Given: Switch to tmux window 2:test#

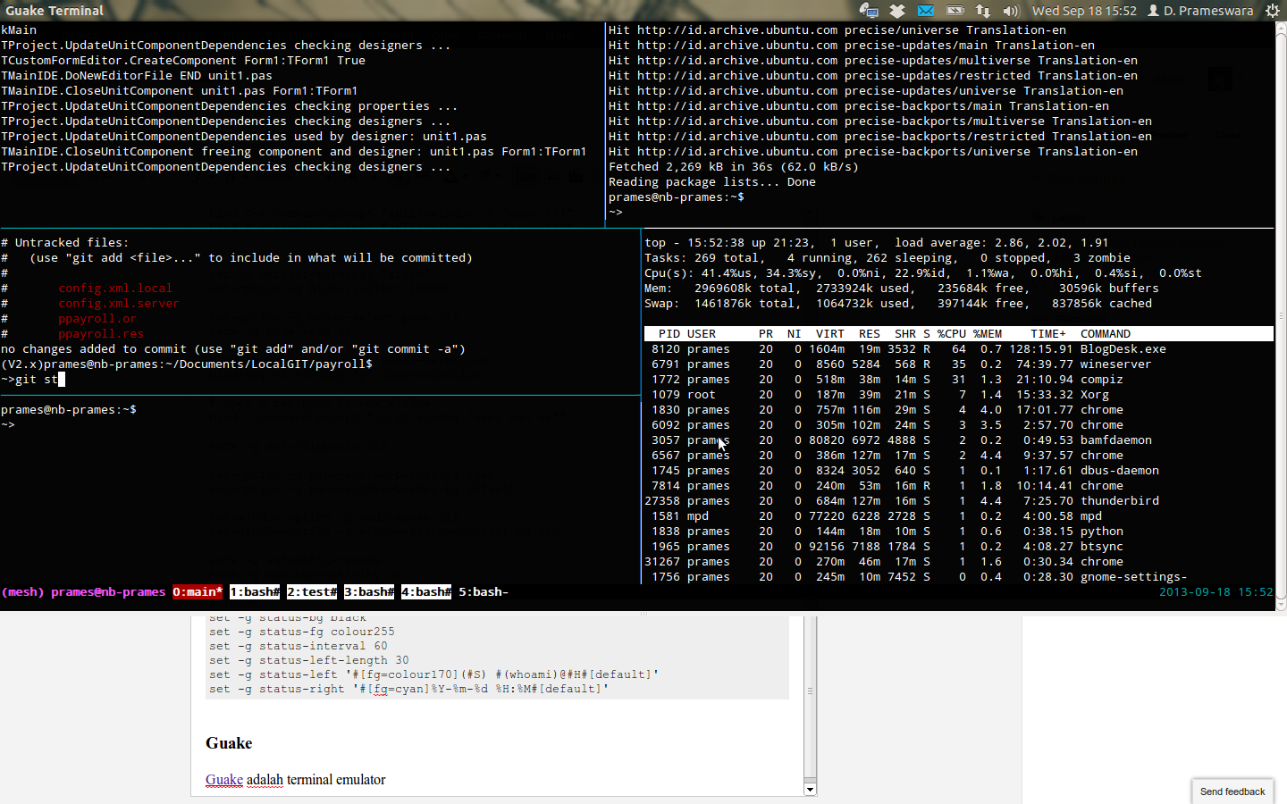Looking at the screenshot, I should [x=312, y=592].
